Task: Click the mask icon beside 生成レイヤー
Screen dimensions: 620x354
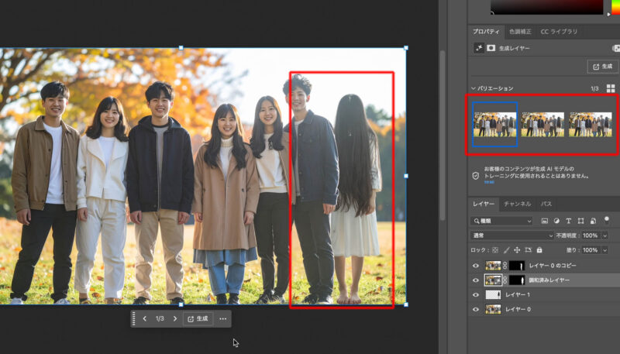Action: click(x=491, y=48)
